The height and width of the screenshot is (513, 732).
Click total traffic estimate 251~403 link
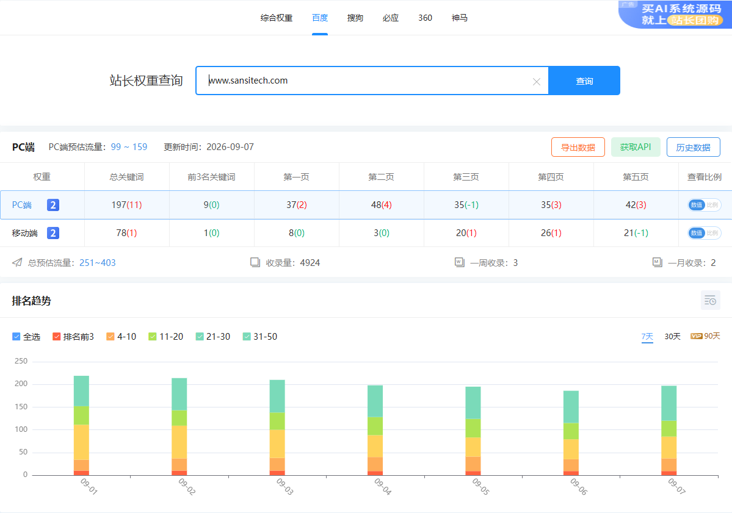tap(98, 262)
